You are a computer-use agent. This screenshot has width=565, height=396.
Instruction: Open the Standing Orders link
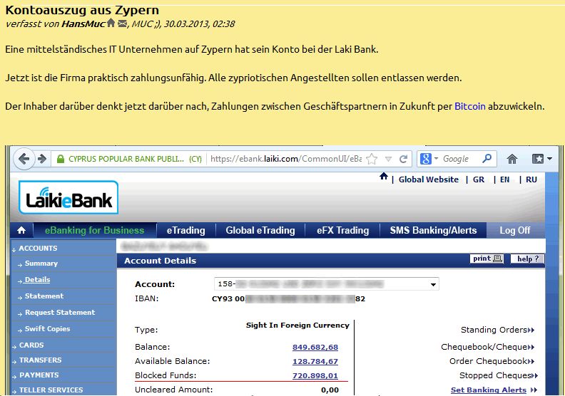[498, 330]
